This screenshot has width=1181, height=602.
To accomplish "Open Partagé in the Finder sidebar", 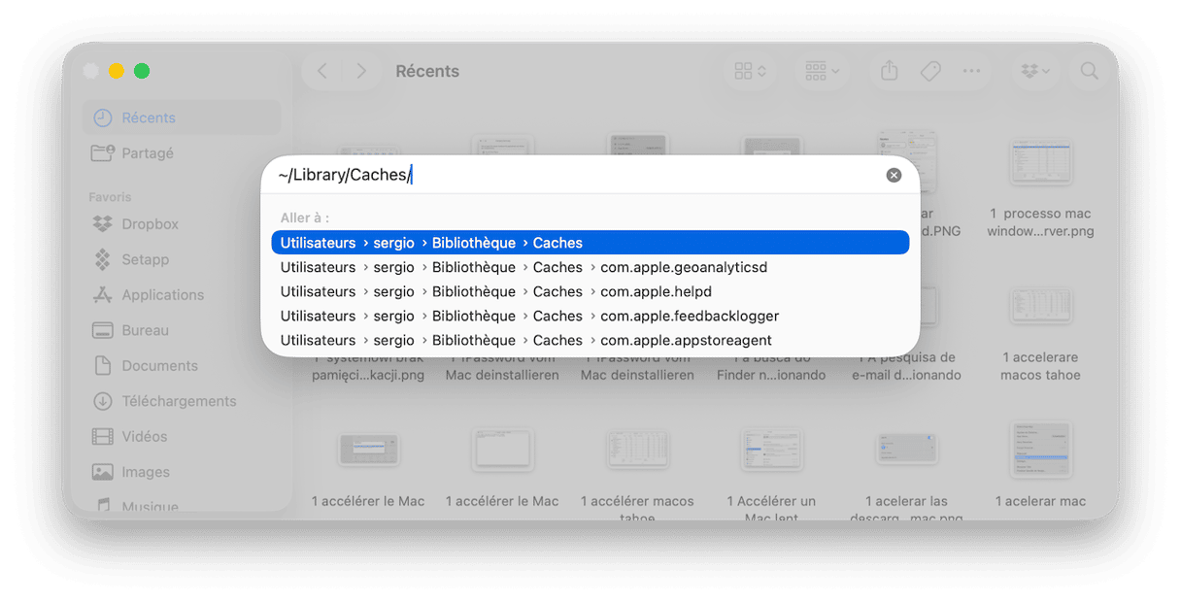I will coord(182,153).
